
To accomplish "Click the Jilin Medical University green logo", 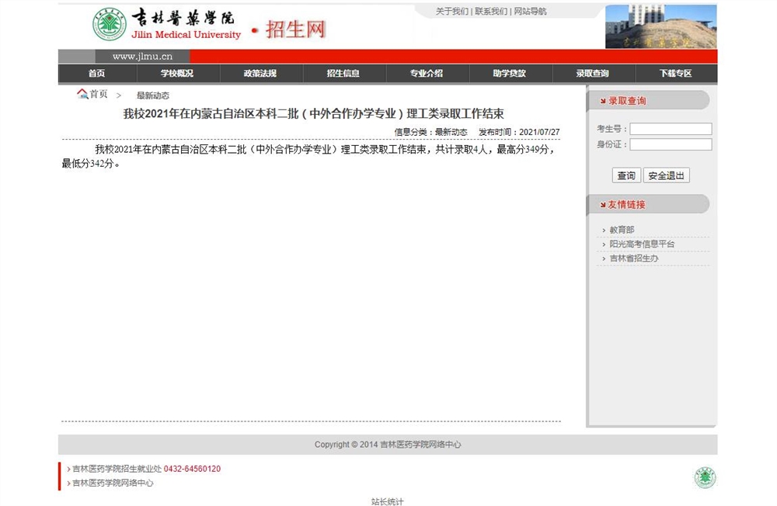I will (109, 24).
